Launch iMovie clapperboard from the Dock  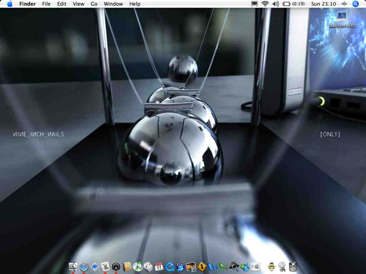click(180, 266)
